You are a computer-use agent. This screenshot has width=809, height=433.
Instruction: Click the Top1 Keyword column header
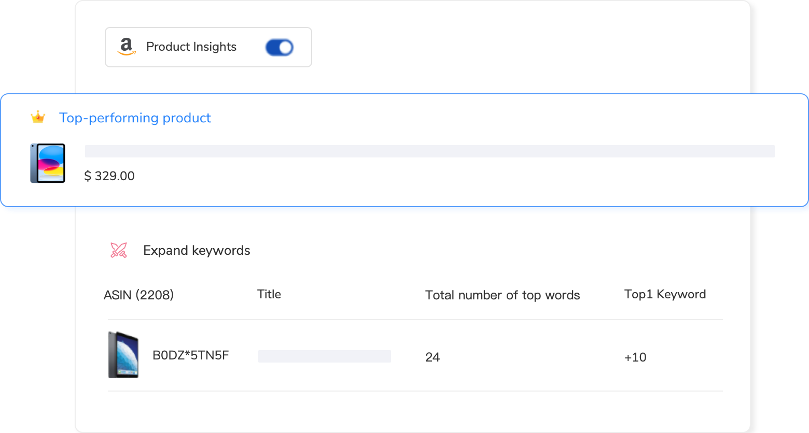[665, 294]
